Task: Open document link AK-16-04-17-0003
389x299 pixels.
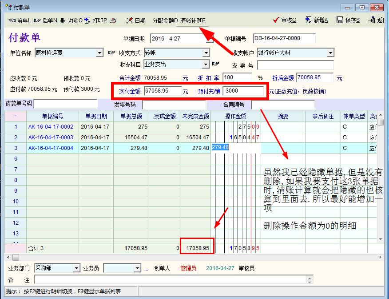Action: [x=51, y=137]
